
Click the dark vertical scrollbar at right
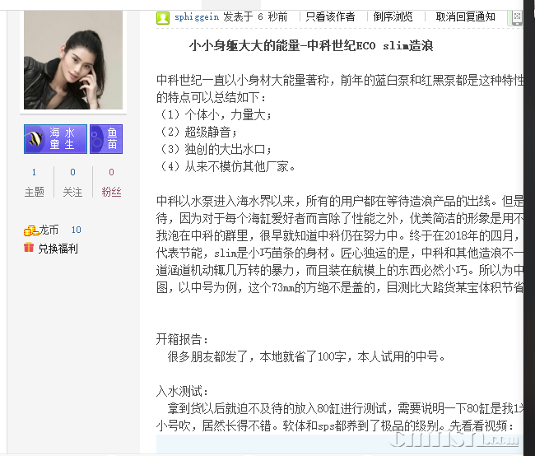pos(529,228)
